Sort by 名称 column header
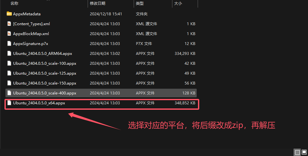308x156 pixels. point(14,3)
